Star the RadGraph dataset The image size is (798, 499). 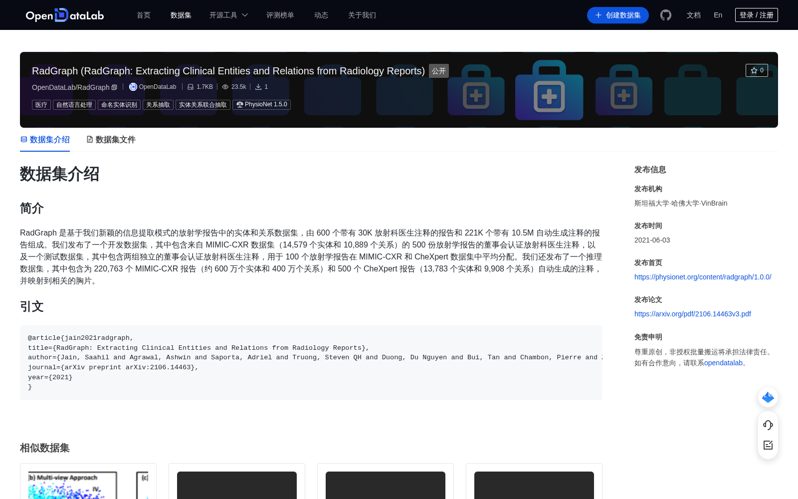point(757,70)
